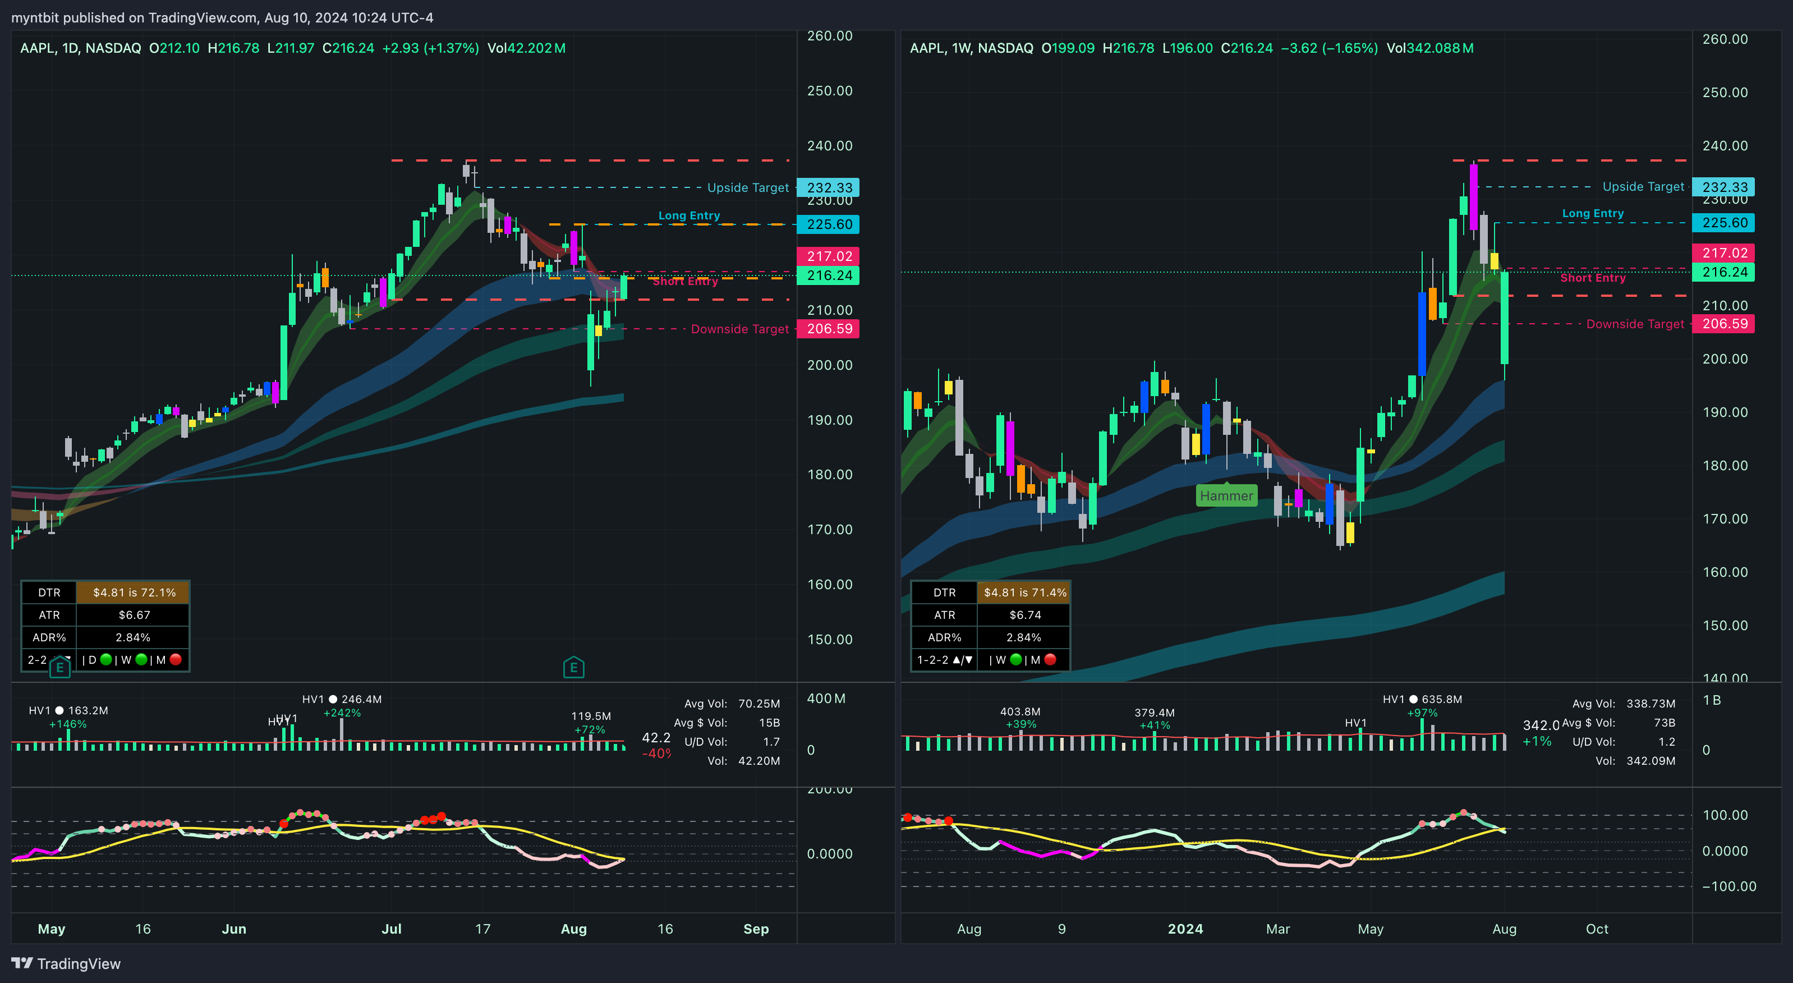The width and height of the screenshot is (1793, 983).
Task: Click 2024 on weekly time axis
Action: point(1185,929)
